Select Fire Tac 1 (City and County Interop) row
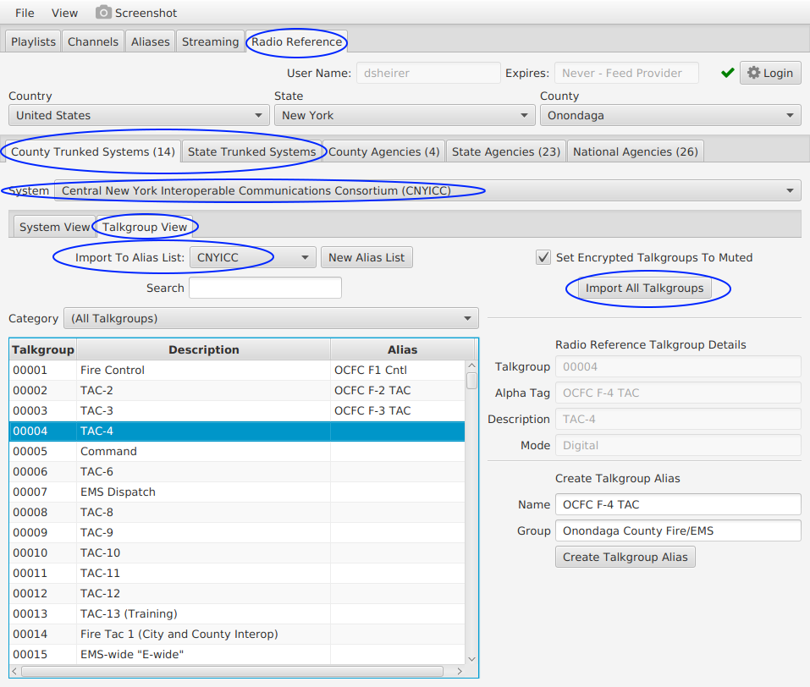 tap(237, 634)
